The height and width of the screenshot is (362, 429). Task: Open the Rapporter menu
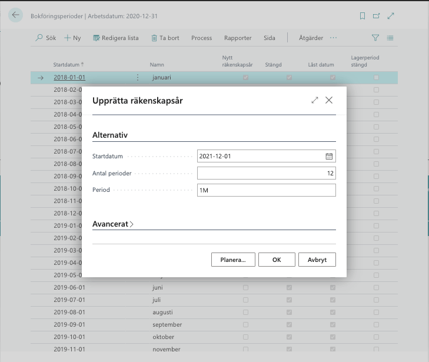pos(238,38)
